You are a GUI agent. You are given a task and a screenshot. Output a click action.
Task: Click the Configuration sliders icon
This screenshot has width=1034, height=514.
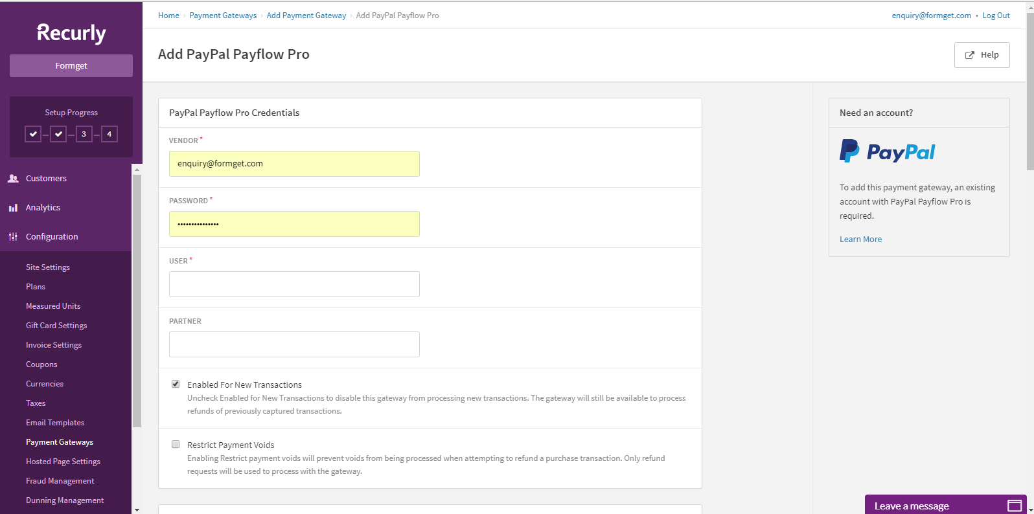[x=13, y=237]
